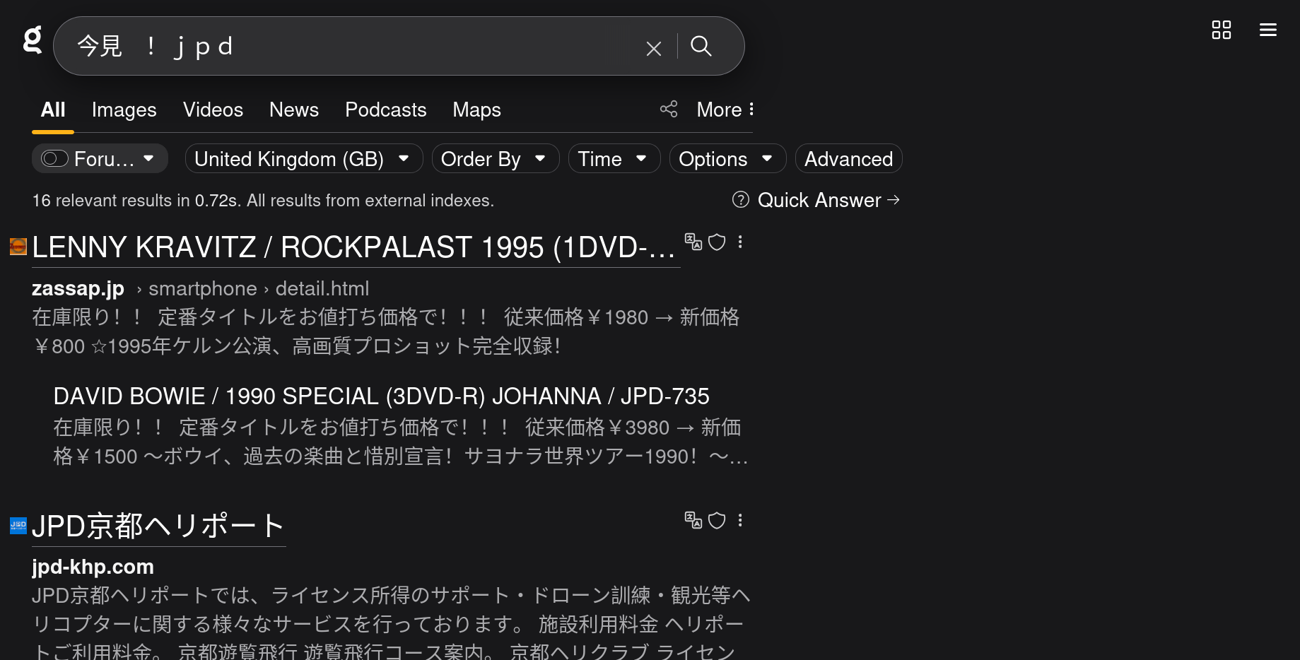Image resolution: width=1300 pixels, height=660 pixels.
Task: Toggle the Forums lens switch
Action: [x=54, y=158]
